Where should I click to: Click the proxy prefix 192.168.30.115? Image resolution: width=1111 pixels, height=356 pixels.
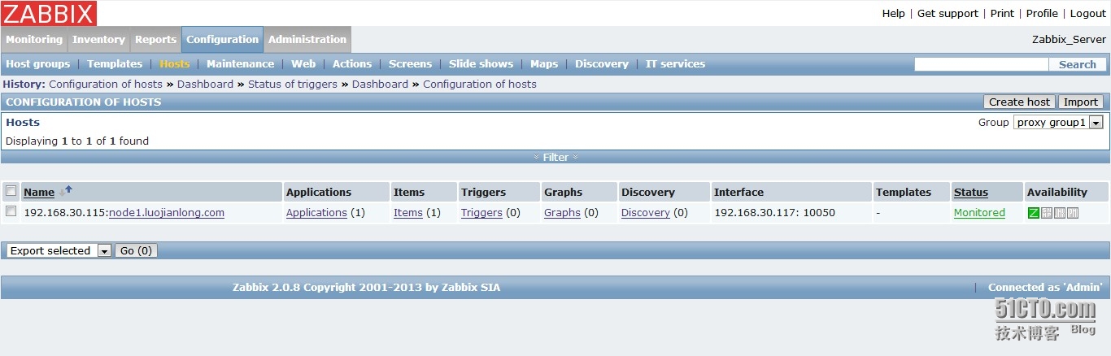[x=64, y=213]
